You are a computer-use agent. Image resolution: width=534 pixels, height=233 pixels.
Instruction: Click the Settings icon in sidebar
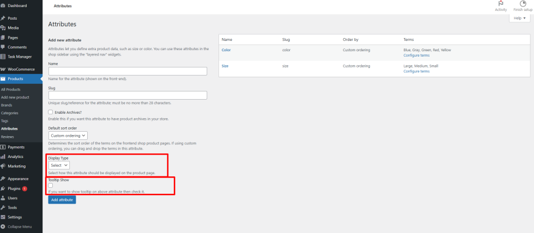click(x=3, y=217)
